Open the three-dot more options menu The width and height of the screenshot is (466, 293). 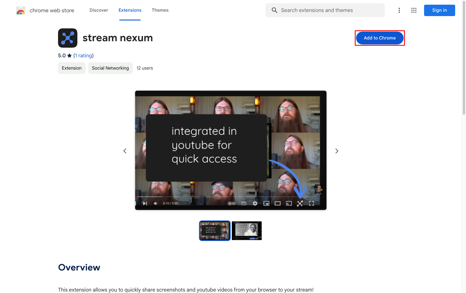(x=399, y=10)
